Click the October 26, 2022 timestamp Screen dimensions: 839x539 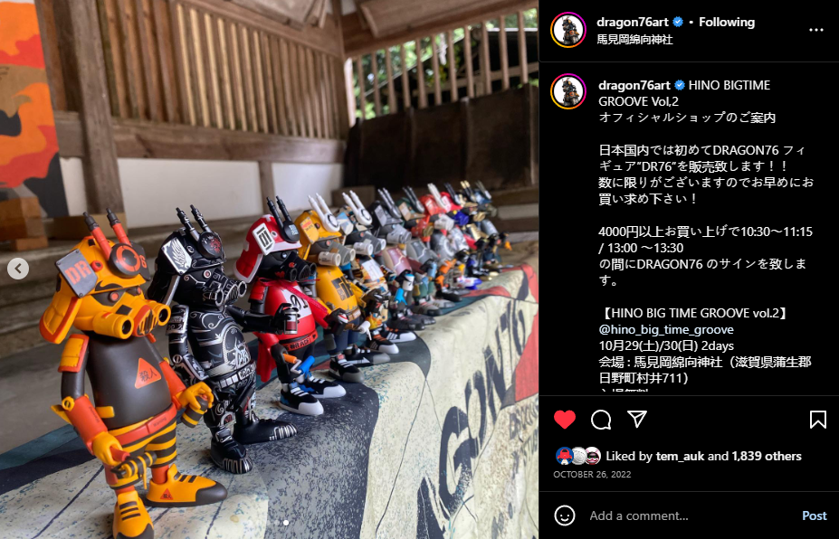pyautogui.click(x=592, y=474)
